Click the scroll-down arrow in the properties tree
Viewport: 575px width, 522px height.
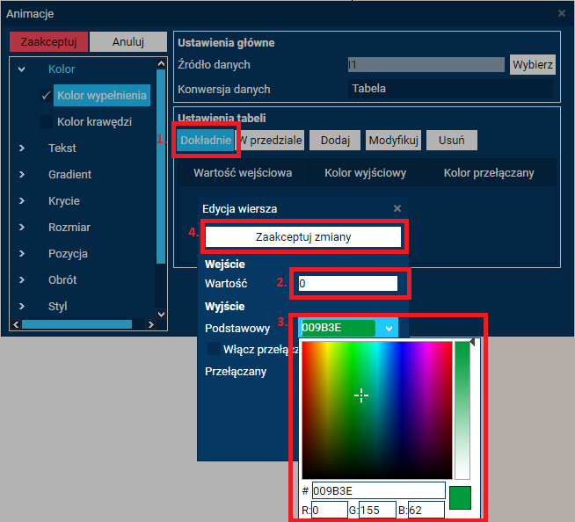(160, 314)
